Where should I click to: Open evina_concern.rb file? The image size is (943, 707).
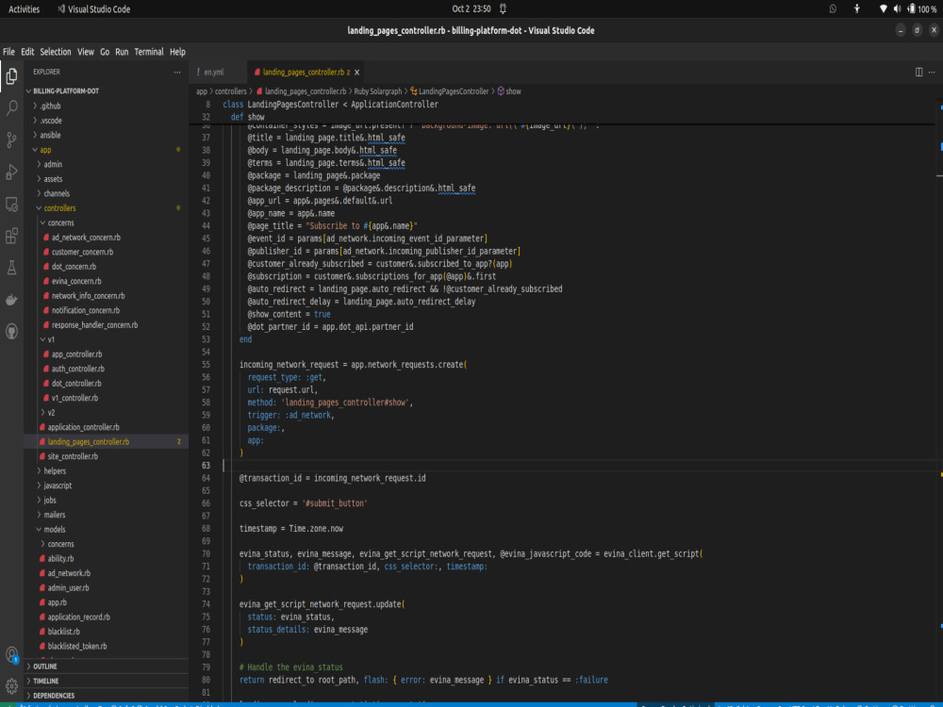click(106, 281)
